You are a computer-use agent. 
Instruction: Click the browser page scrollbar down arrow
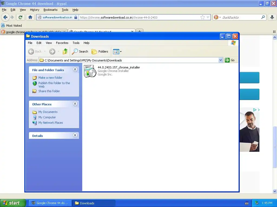[275, 191]
